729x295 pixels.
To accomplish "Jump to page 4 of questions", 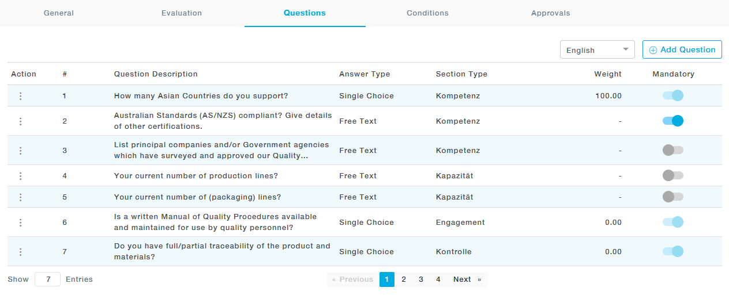I will [x=438, y=279].
